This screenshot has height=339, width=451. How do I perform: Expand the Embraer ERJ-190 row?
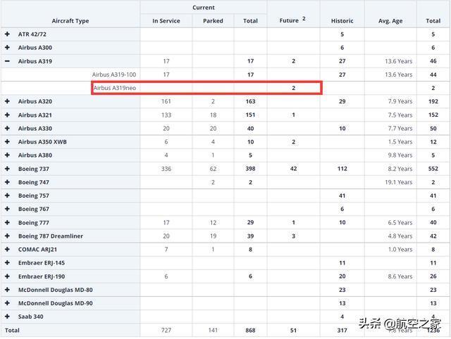point(8,276)
